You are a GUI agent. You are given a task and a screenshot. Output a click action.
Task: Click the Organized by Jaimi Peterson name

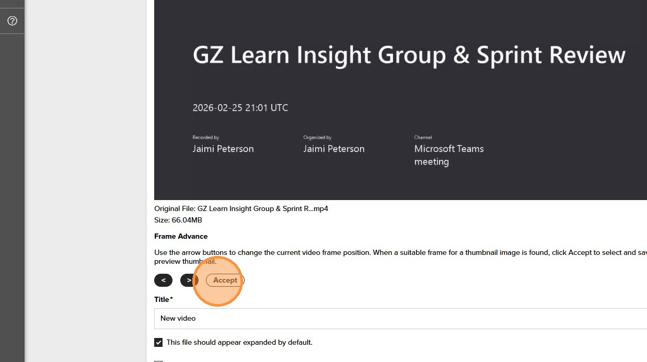tap(334, 149)
